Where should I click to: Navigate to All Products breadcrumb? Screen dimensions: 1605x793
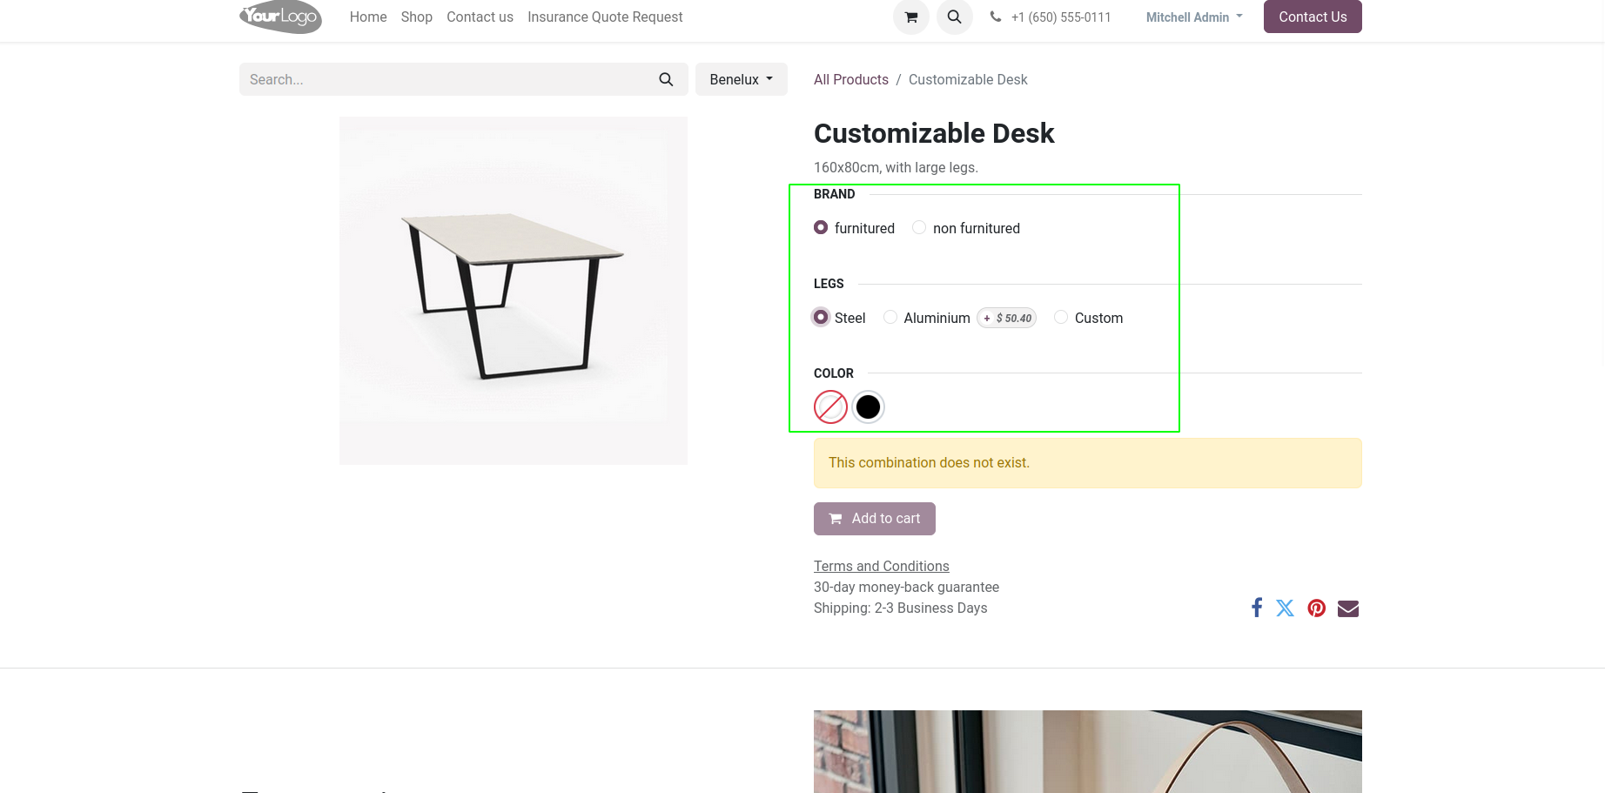pos(850,80)
